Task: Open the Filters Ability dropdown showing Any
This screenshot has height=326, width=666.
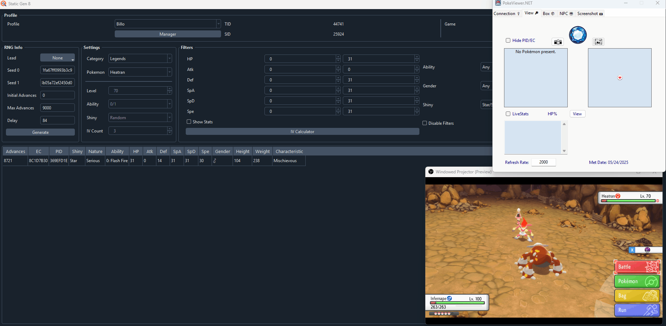Action: (x=487, y=67)
